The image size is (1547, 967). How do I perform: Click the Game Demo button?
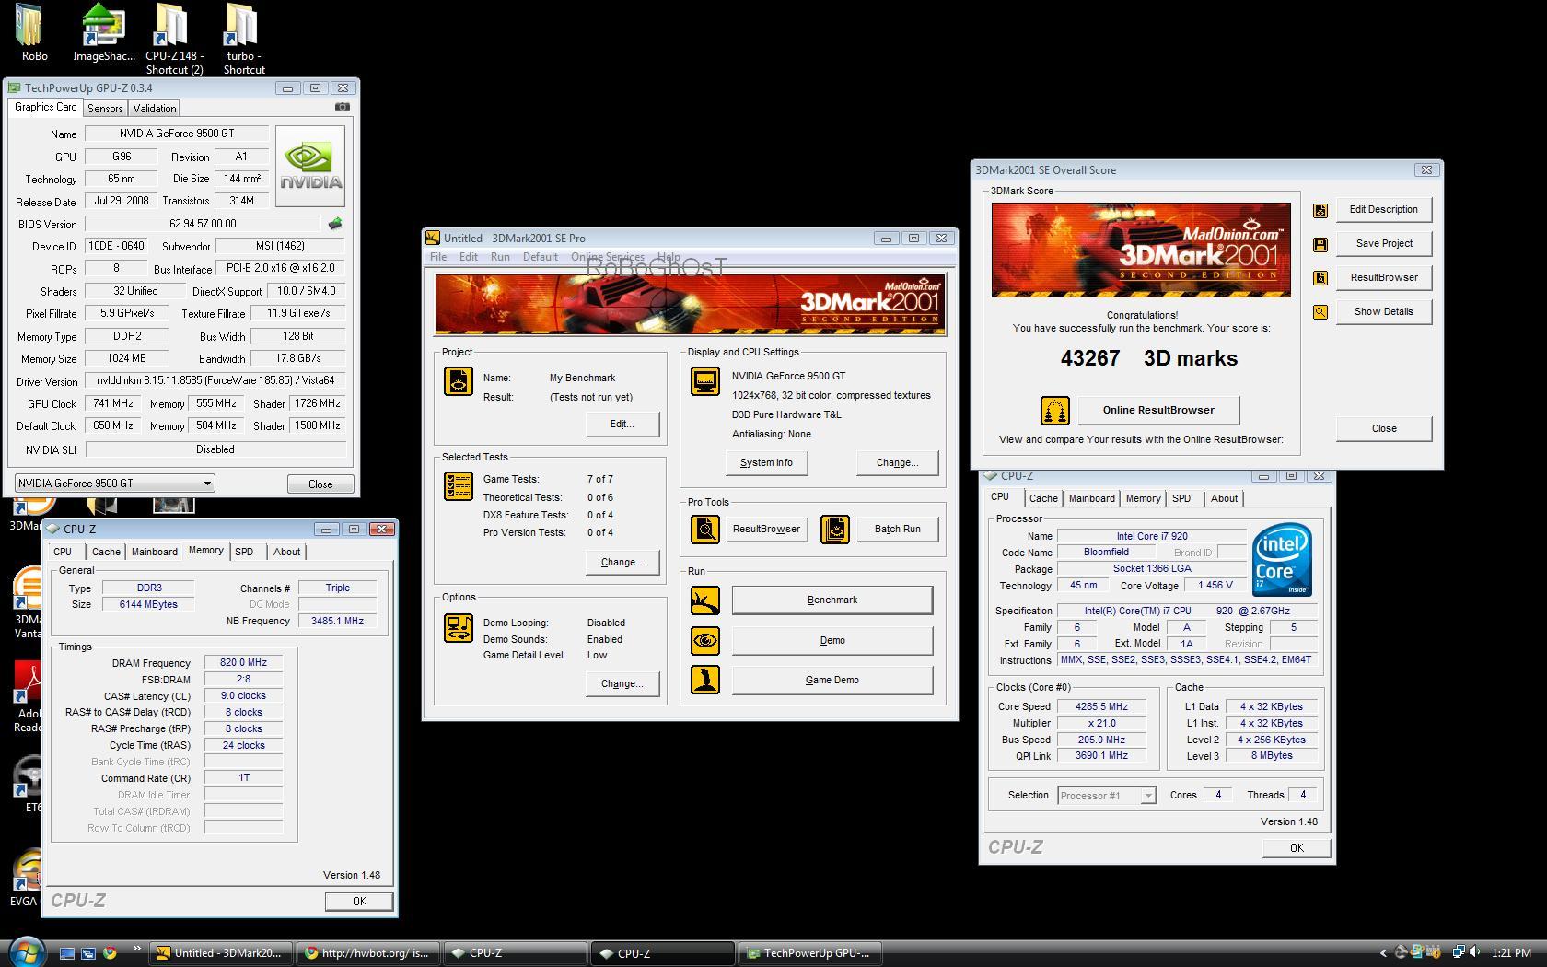point(832,680)
